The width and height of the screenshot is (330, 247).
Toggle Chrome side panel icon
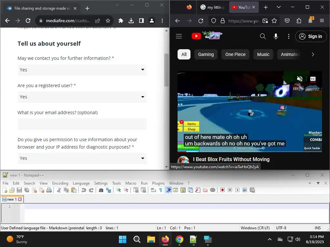coord(141,21)
